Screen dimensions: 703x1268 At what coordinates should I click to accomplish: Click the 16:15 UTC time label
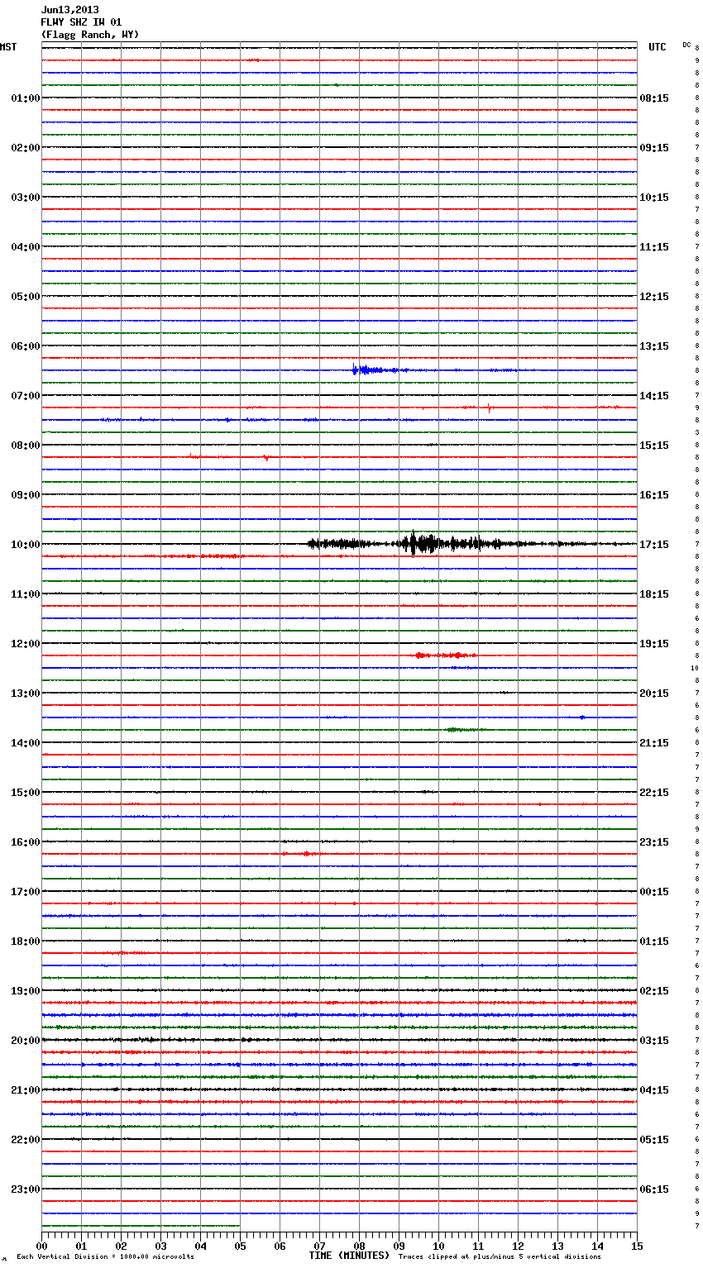(654, 495)
